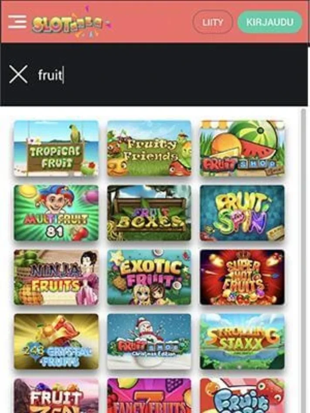Open Fruit Shop Christmas Edition game
Viewport: 310px width, 413px height.
coord(149,342)
